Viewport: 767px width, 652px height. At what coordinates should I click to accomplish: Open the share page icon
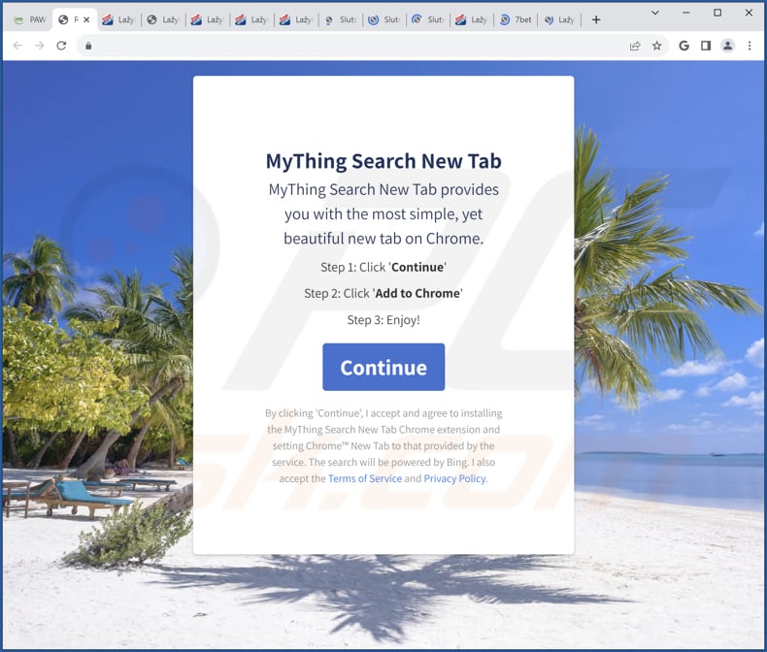[635, 46]
